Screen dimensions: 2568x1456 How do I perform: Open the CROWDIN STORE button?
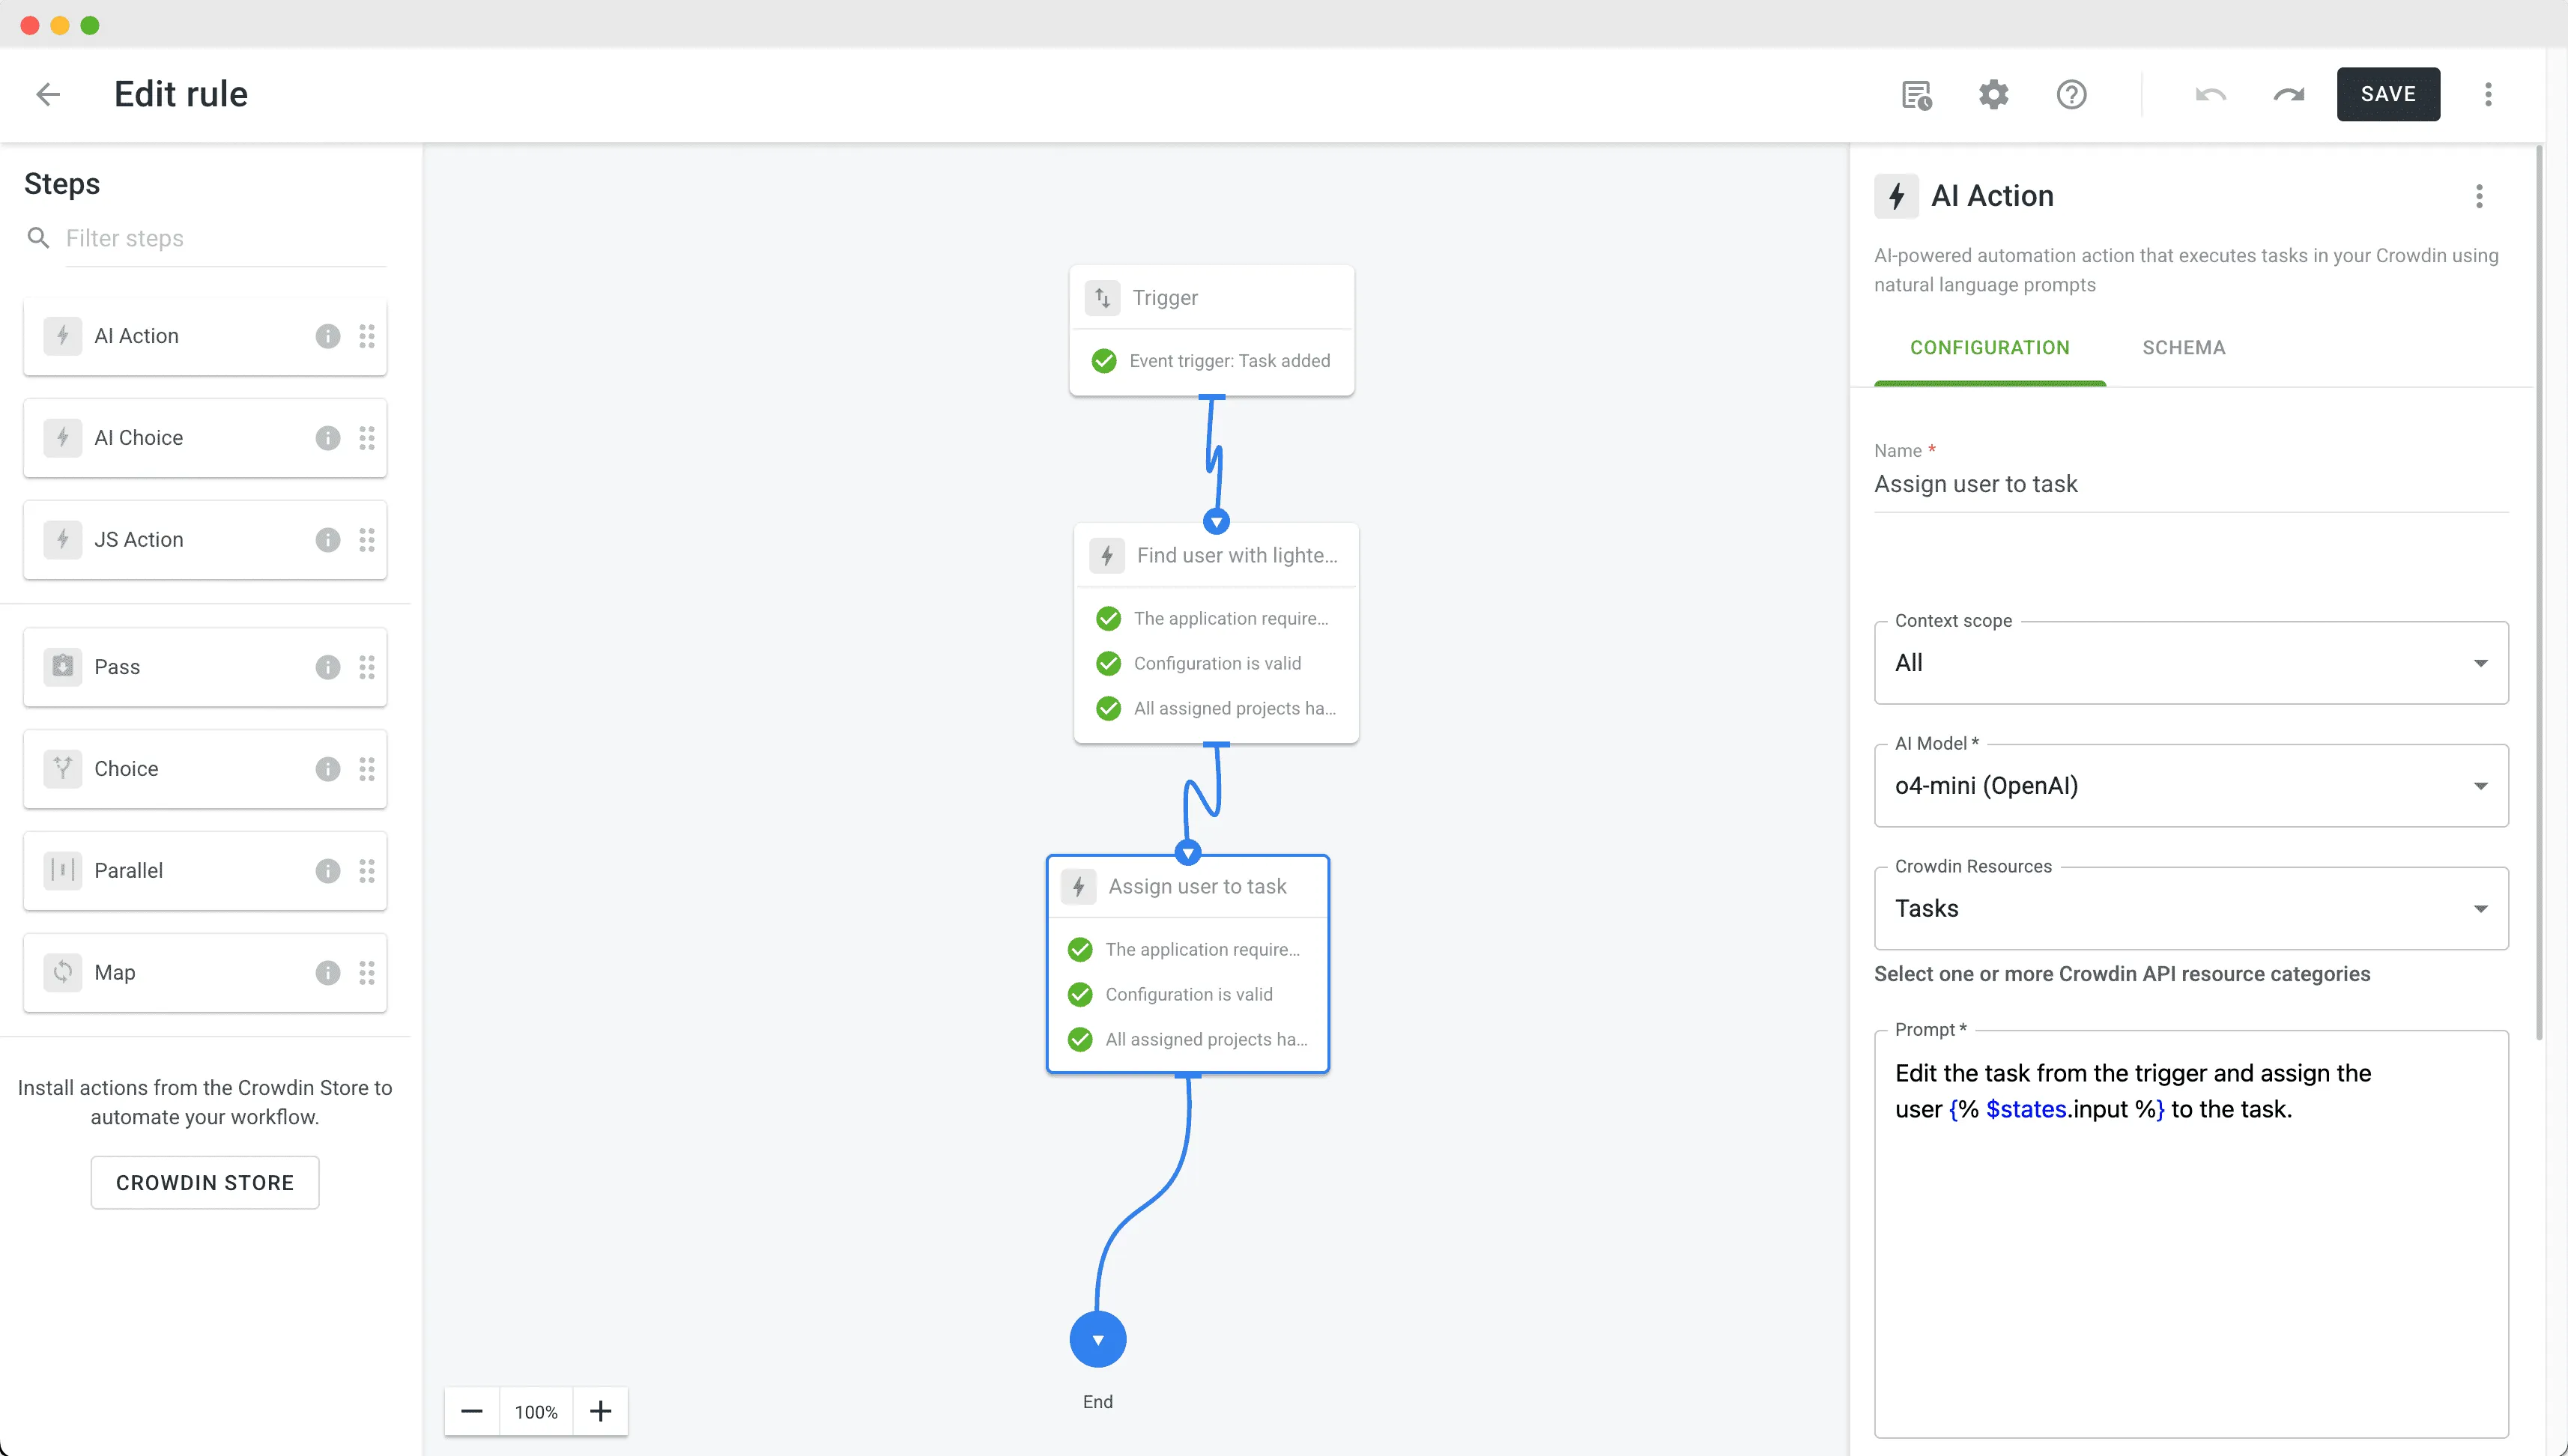pos(204,1182)
